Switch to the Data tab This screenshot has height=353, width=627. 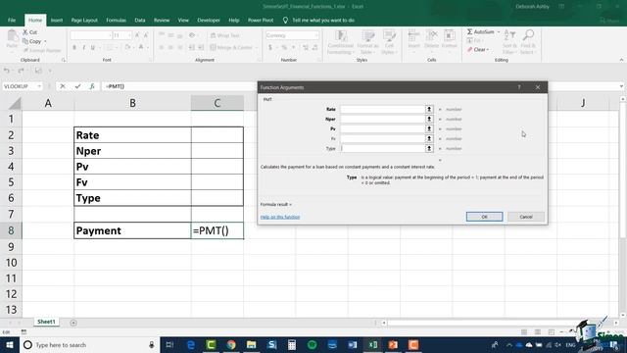pyautogui.click(x=139, y=20)
